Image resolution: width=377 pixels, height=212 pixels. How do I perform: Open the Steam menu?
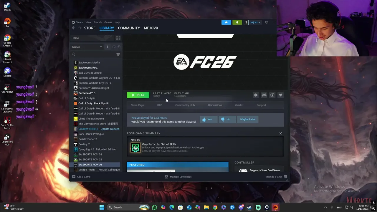pos(78,22)
